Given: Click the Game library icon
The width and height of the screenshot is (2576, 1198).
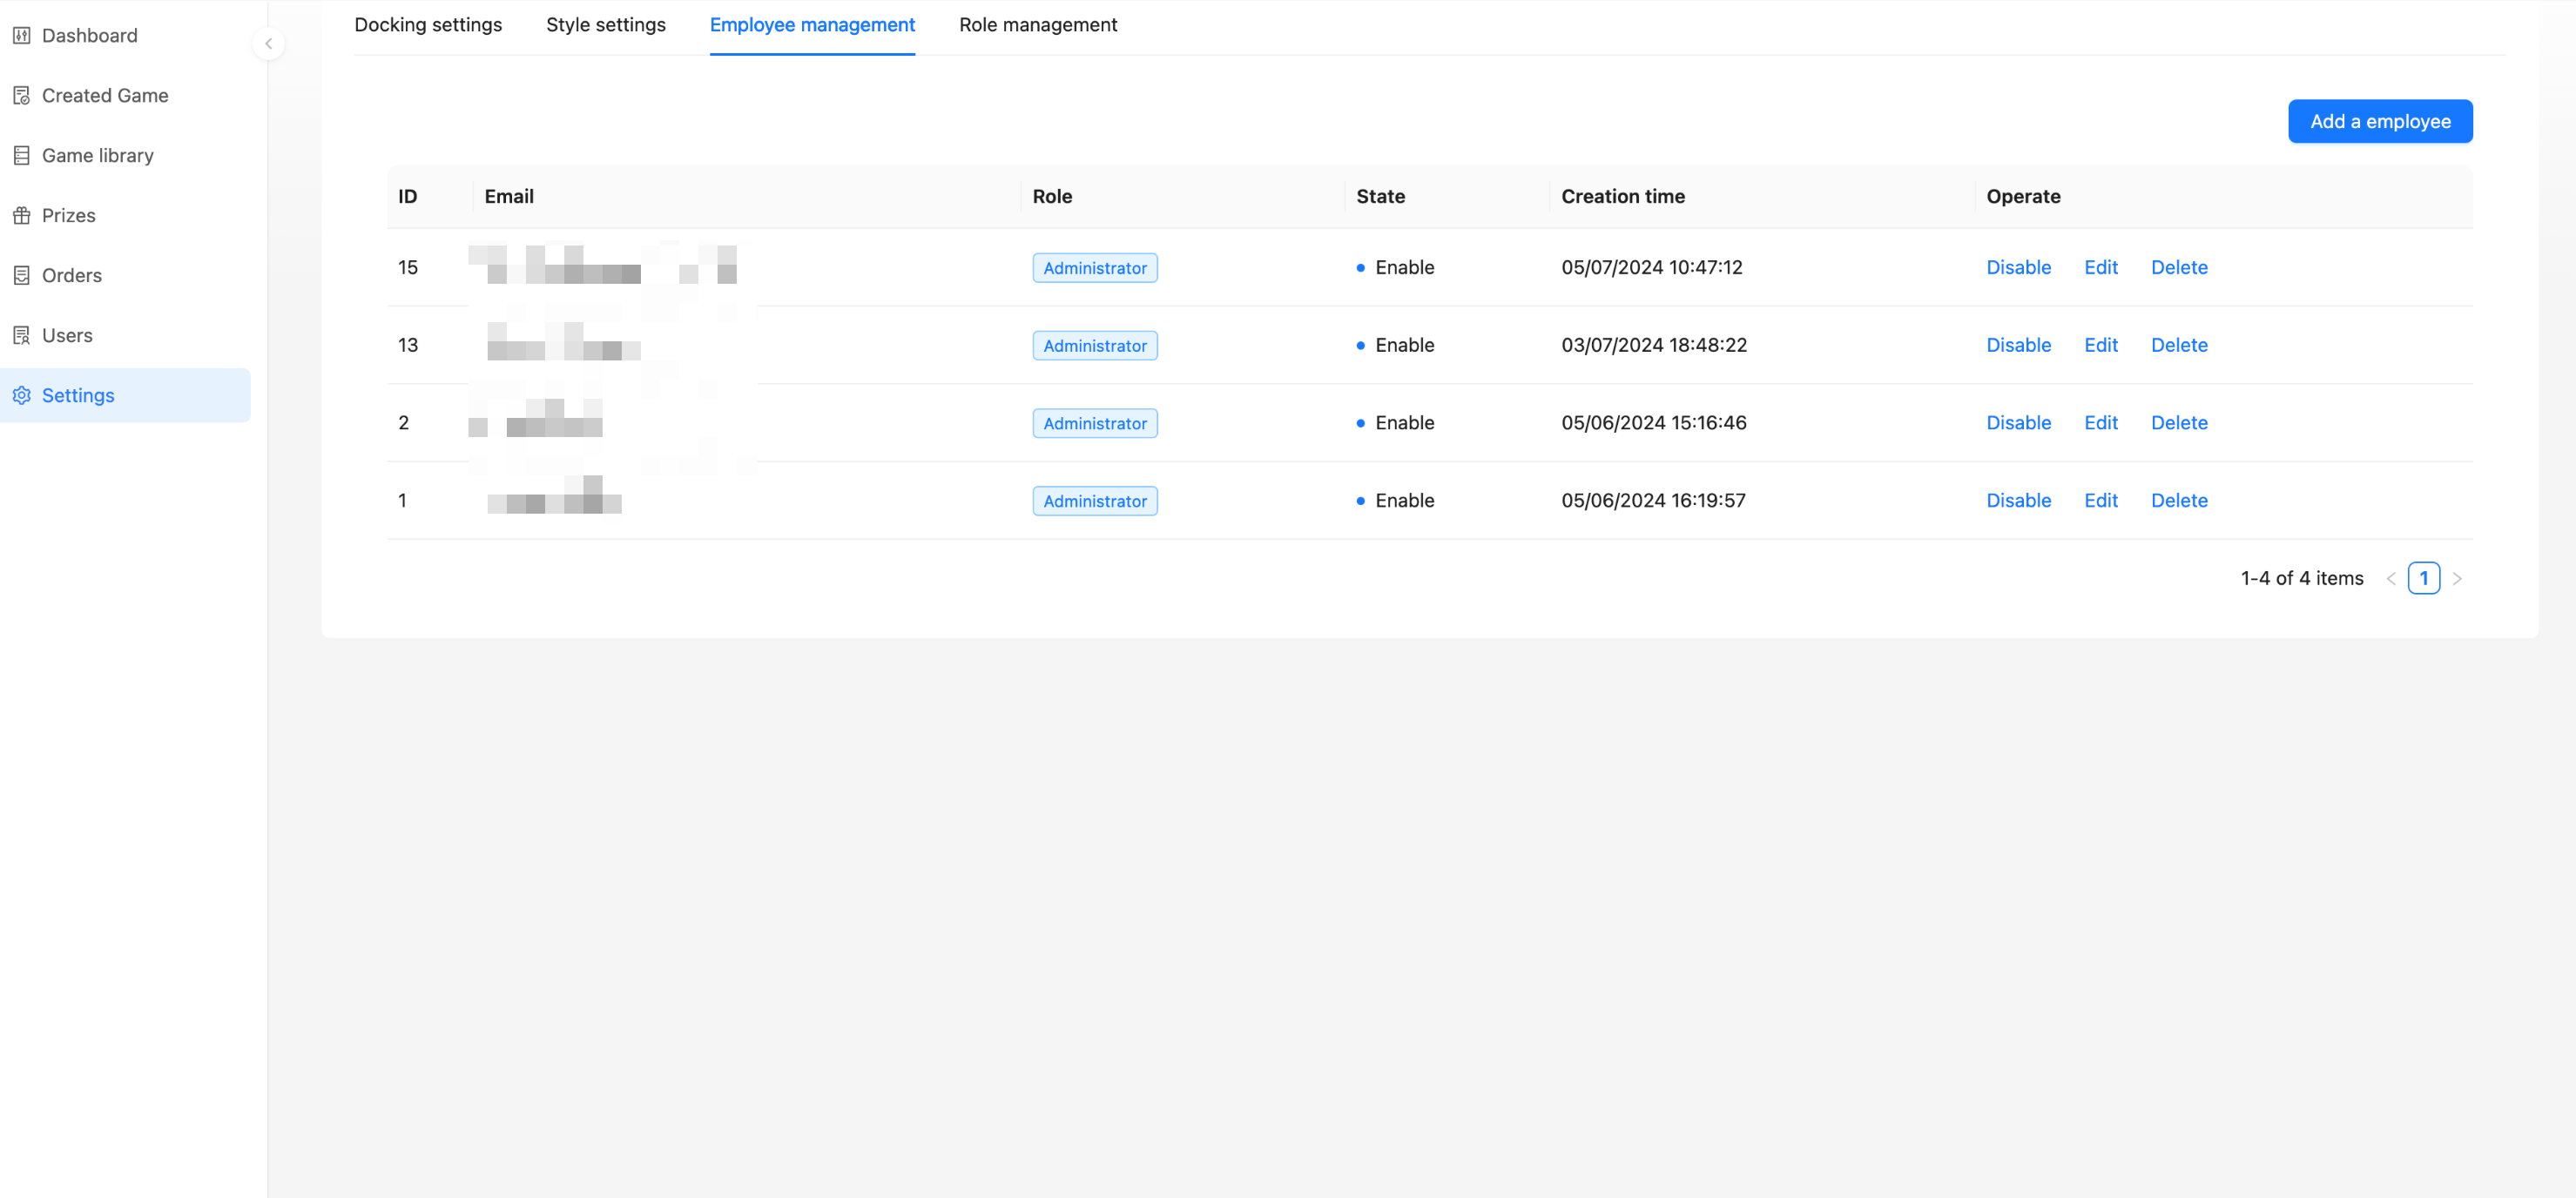Looking at the screenshot, I should point(22,155).
